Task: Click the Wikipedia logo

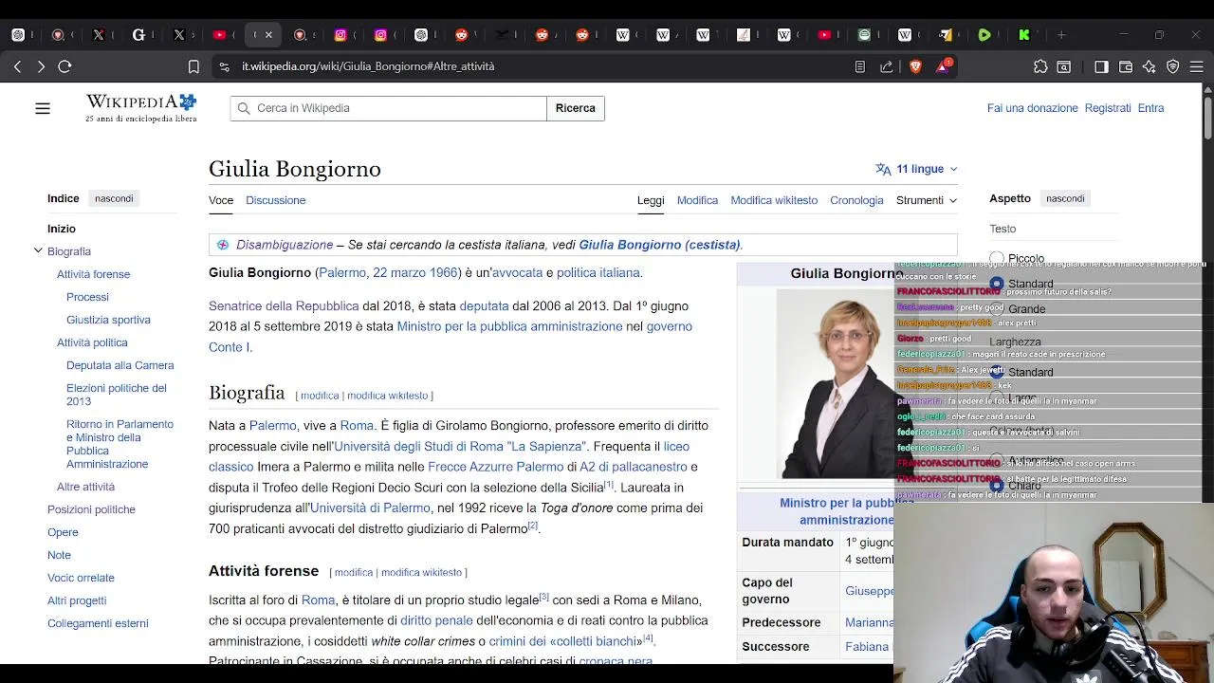Action: point(141,108)
